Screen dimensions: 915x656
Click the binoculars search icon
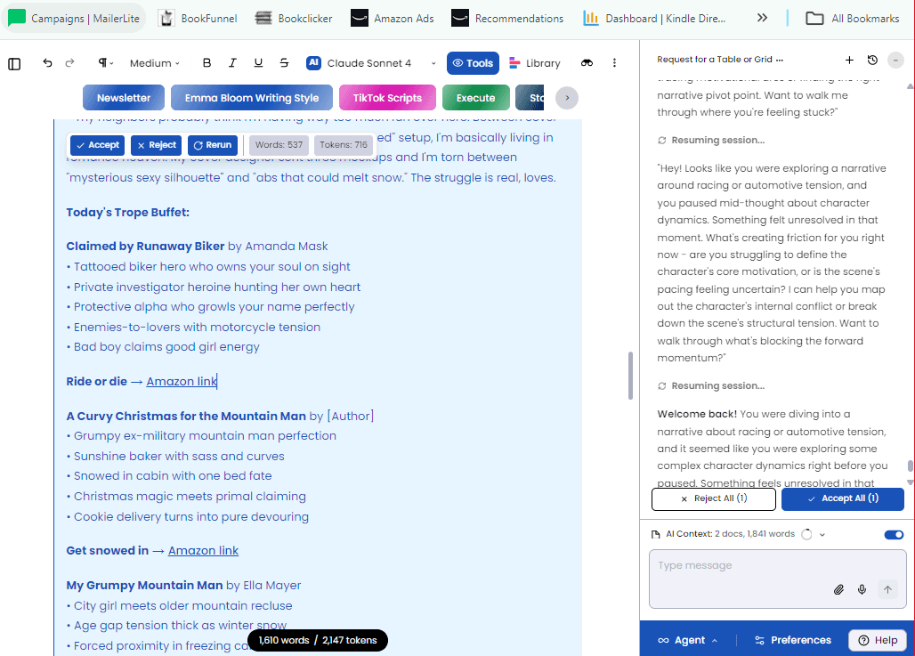click(587, 63)
